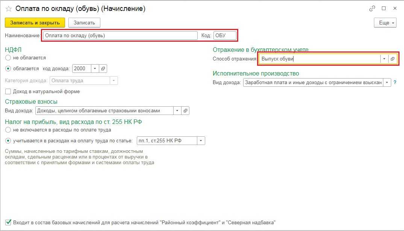Click the 'Записать' button

point(84,23)
